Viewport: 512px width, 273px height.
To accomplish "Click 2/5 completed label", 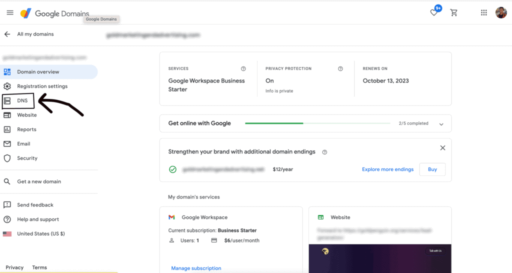I will [x=413, y=123].
